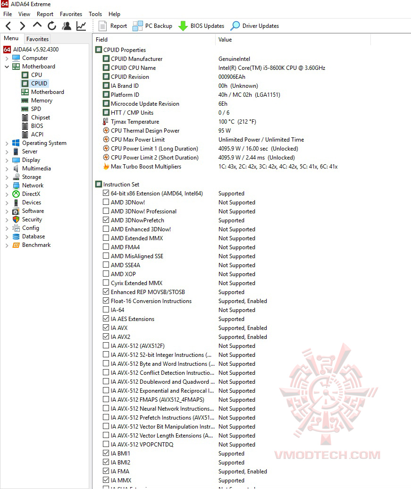Open the Favorites menu in menu bar
The width and height of the screenshot is (411, 489).
pos(71,14)
